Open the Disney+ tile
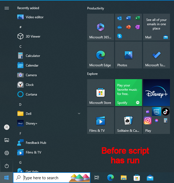The height and width of the screenshot is (183, 174). [x=156, y=93]
